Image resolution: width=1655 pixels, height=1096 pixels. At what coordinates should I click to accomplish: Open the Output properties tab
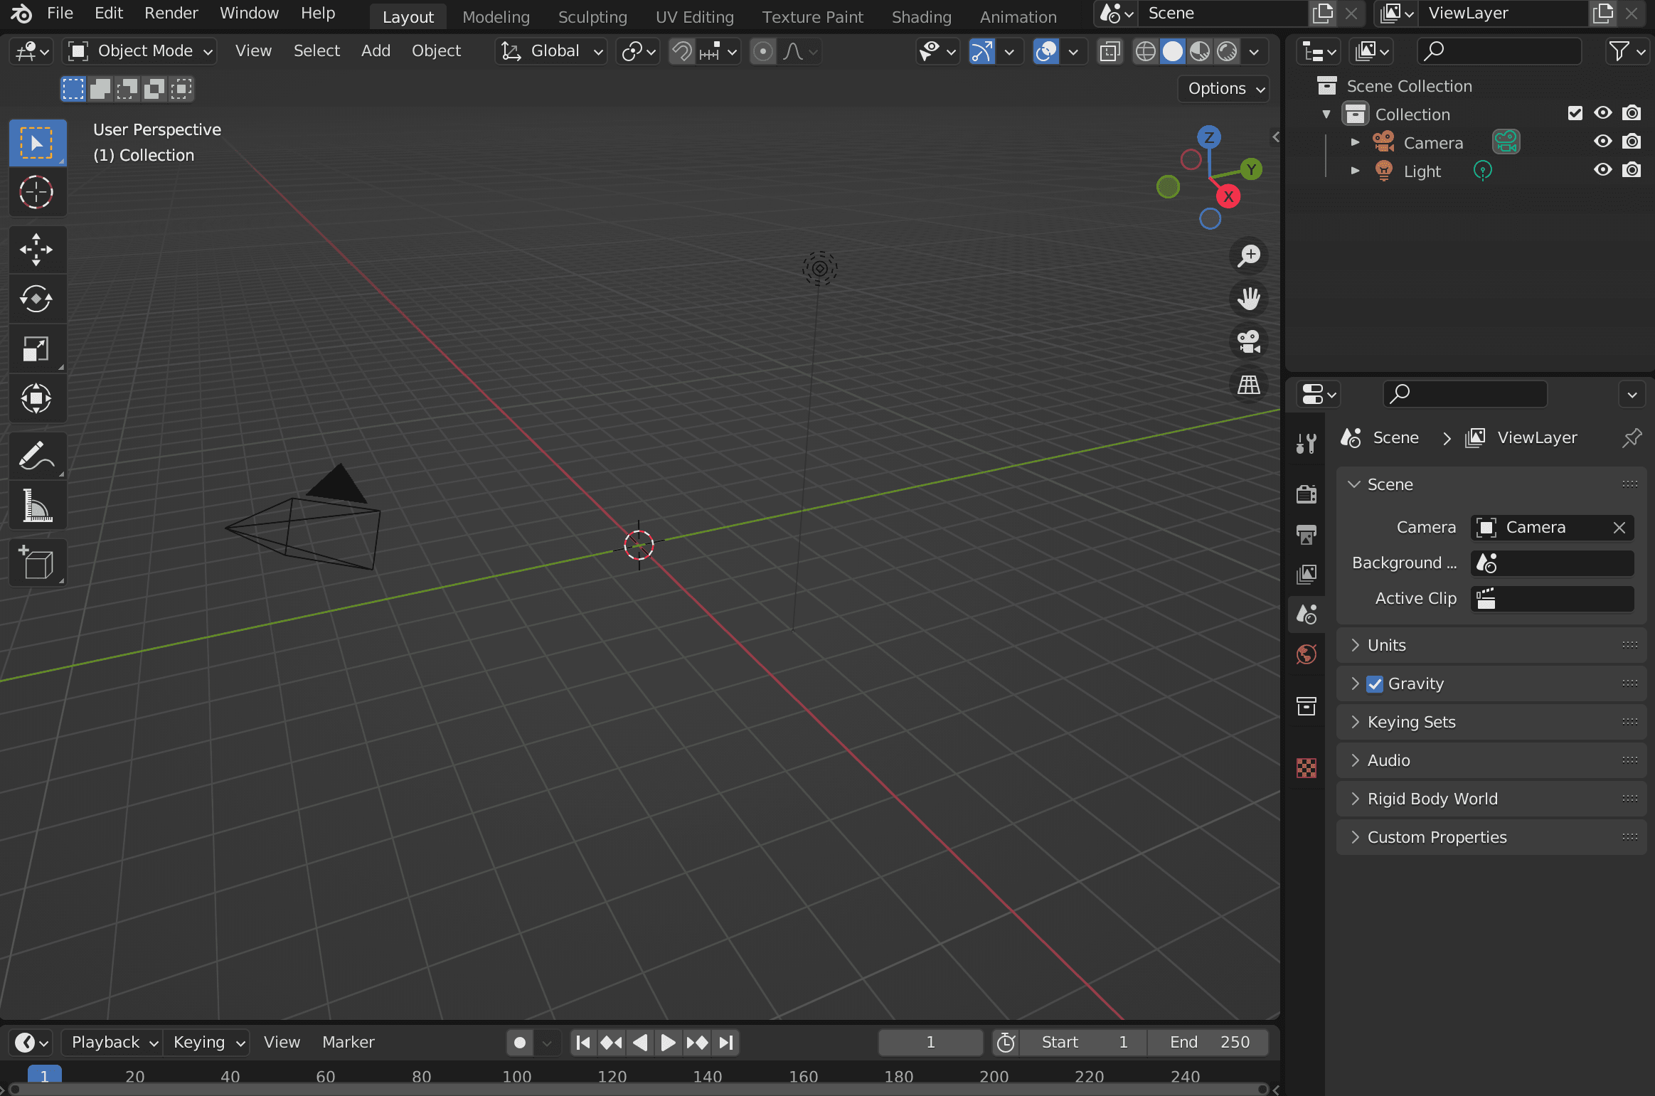click(x=1307, y=534)
